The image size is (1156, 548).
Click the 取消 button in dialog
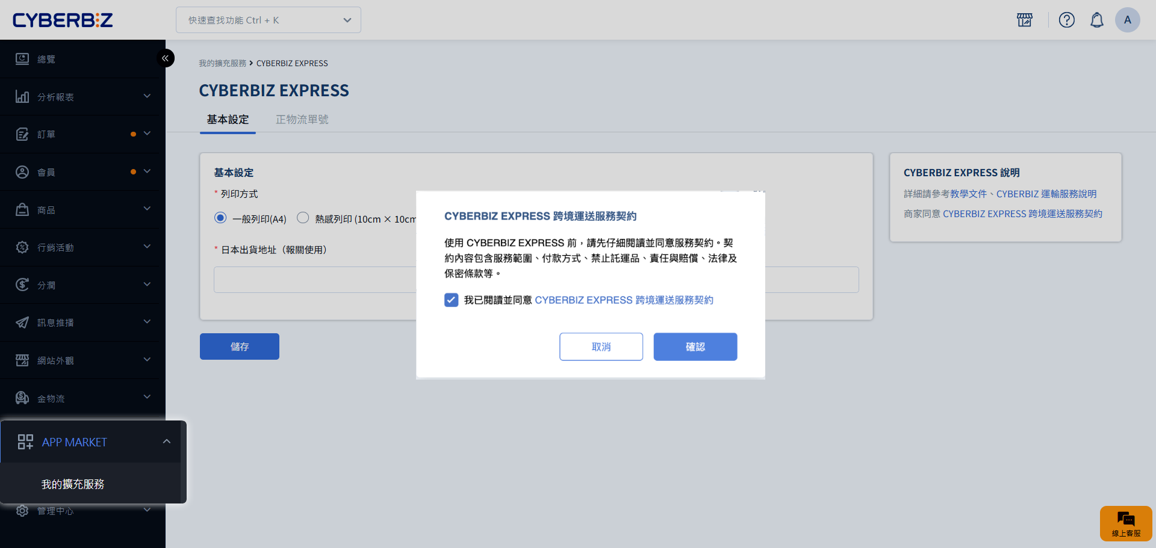point(601,346)
